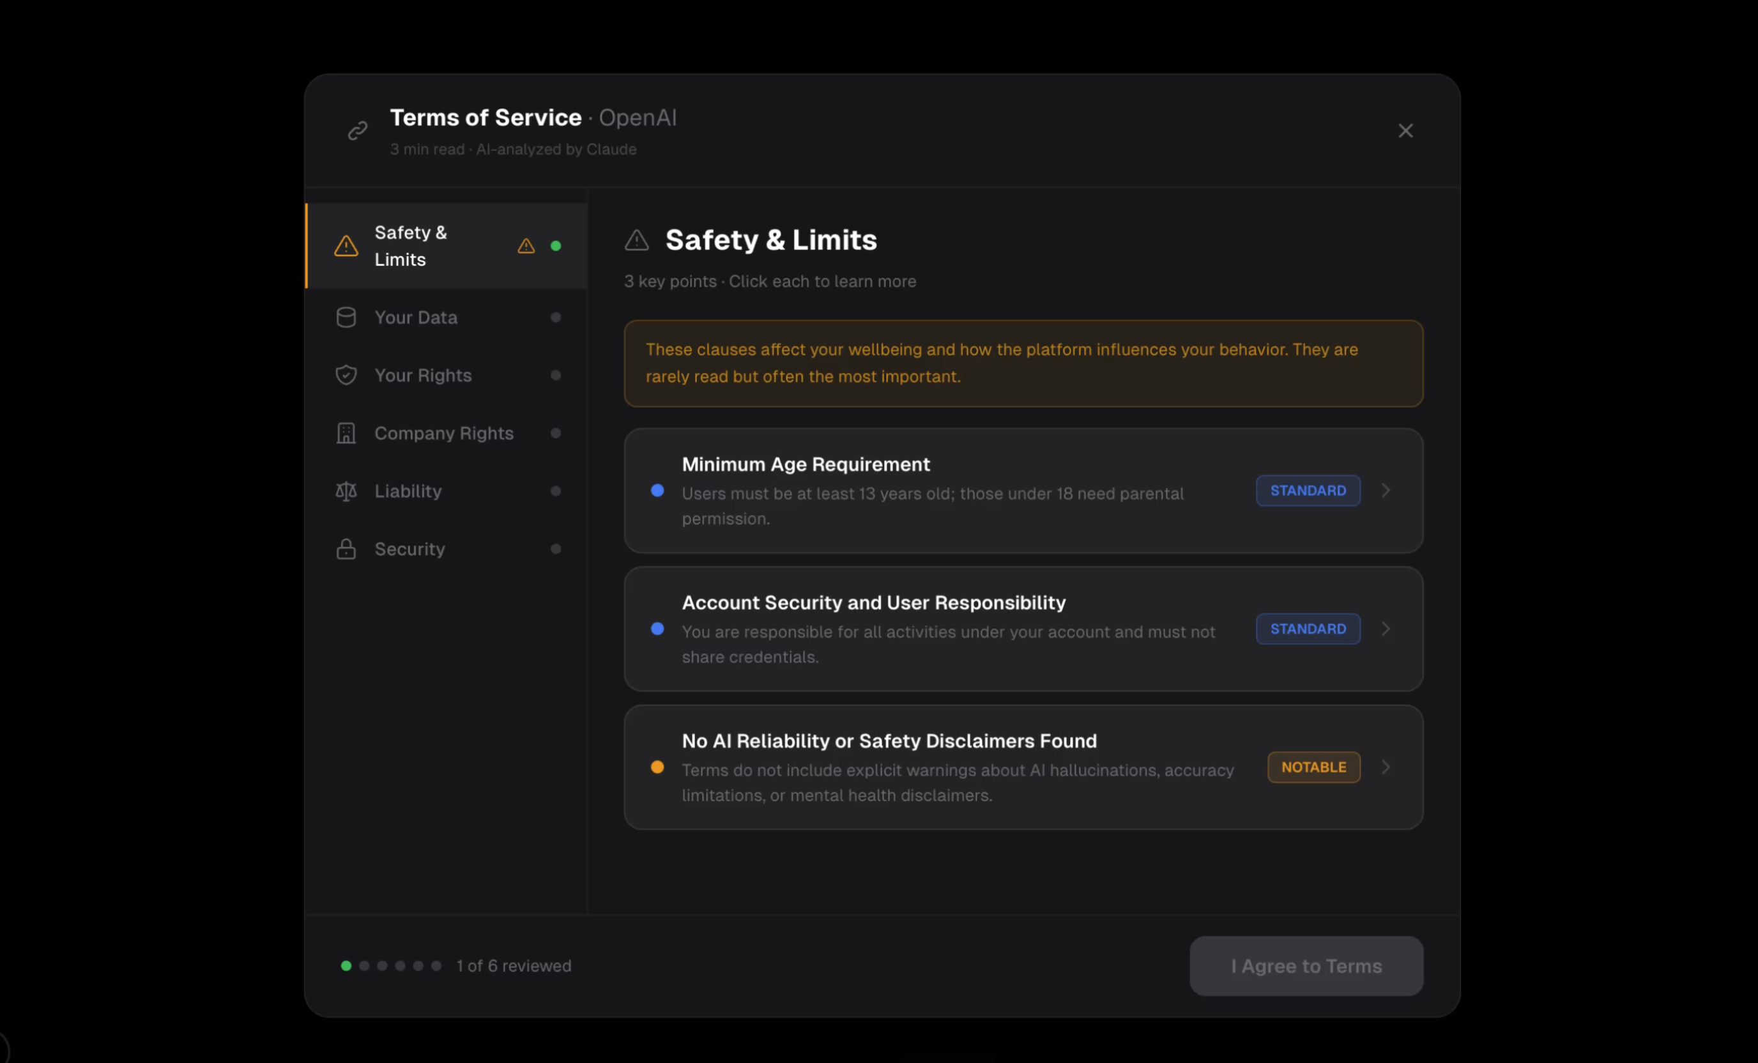Click the blue dot on Account Security card
Image resolution: width=1758 pixels, height=1063 pixels.
coord(657,629)
